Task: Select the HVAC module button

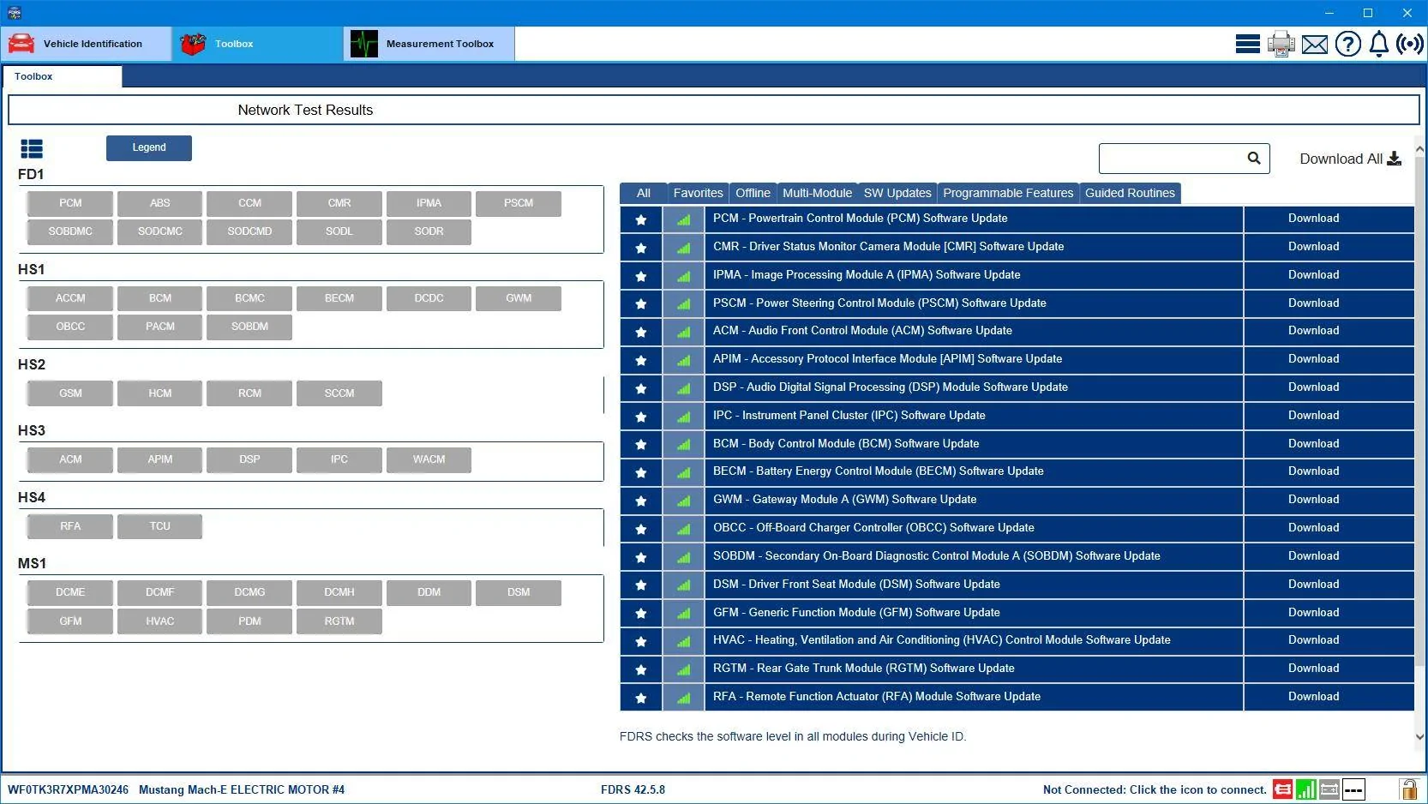Action: [x=160, y=621]
